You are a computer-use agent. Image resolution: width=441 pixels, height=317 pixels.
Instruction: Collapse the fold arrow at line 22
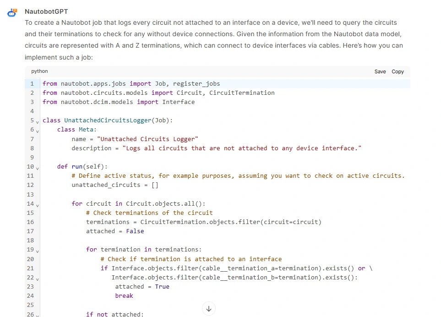click(x=37, y=279)
